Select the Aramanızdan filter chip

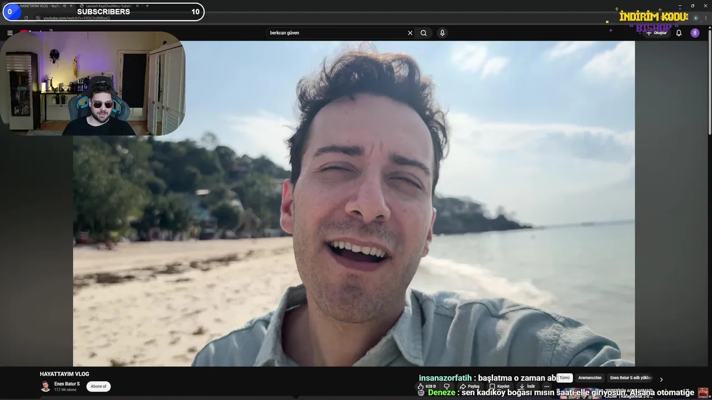(x=590, y=378)
